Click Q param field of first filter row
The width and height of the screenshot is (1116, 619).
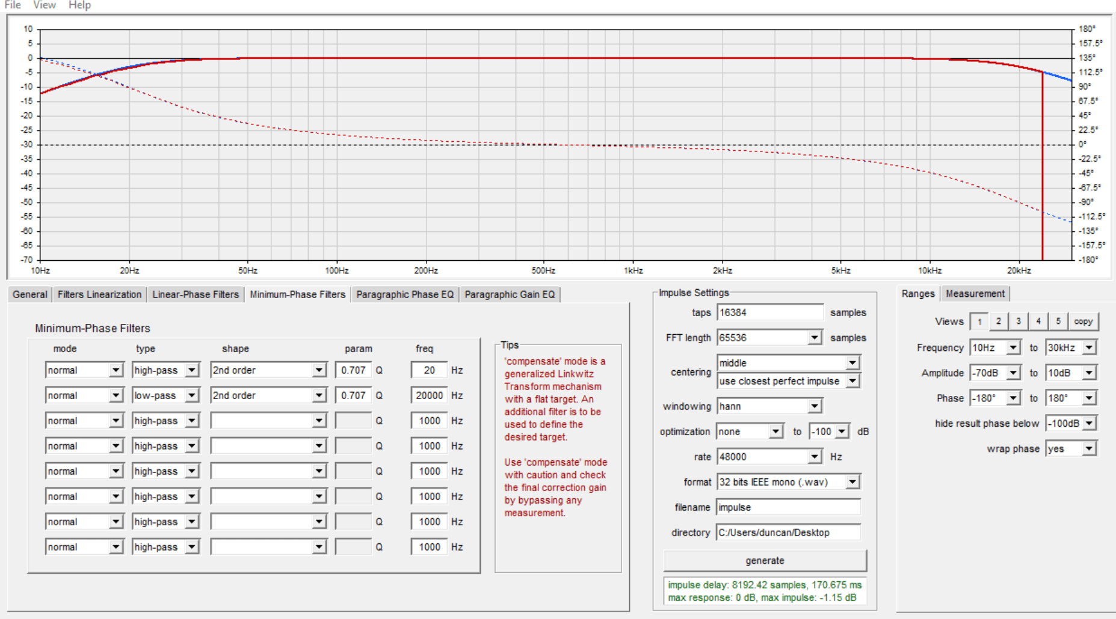click(x=354, y=370)
